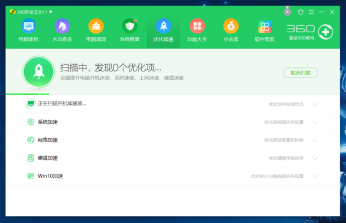Expand the 硬盘加速 row chevron
This screenshot has height=223, width=346.
click(x=315, y=158)
